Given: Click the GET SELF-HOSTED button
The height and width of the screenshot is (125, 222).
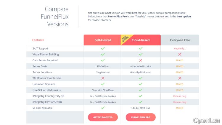Looking at the screenshot, I should point(103,117).
